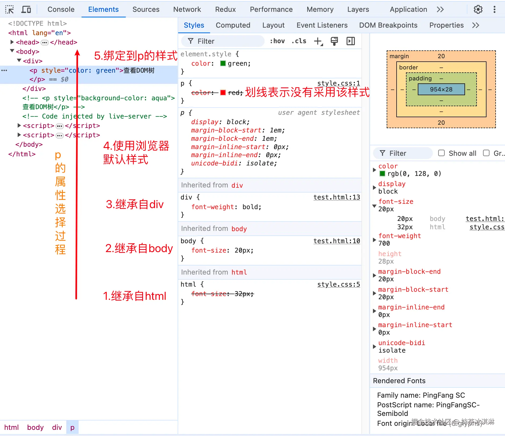Viewport: 505px width, 436px height.
Task: Open DevTools settings gear
Action: pos(478,9)
